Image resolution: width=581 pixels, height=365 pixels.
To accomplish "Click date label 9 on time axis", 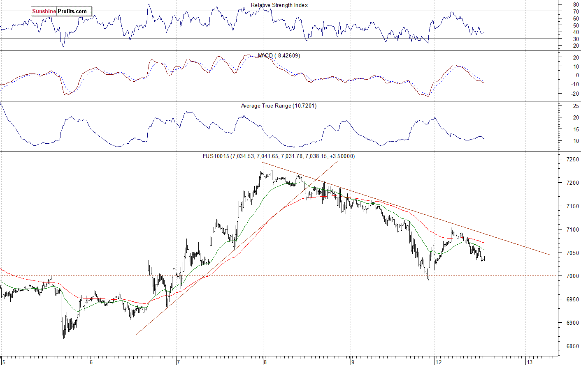I will point(353,362).
